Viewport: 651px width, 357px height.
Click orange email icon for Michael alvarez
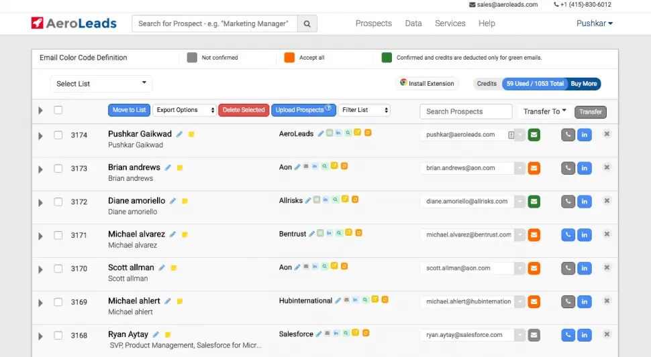click(534, 235)
